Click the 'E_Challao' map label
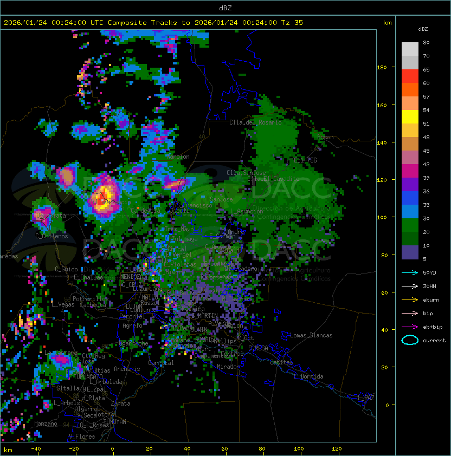 [x=88, y=277]
